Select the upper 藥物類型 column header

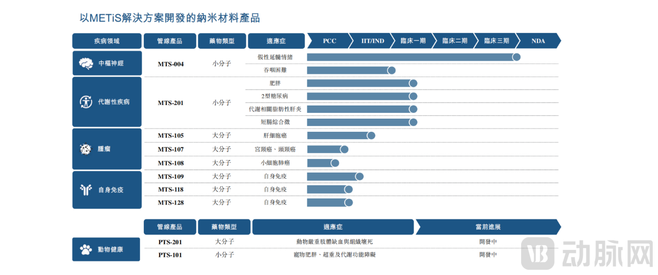point(222,41)
